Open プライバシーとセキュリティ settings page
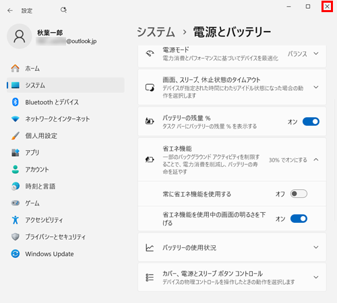 click(65, 237)
